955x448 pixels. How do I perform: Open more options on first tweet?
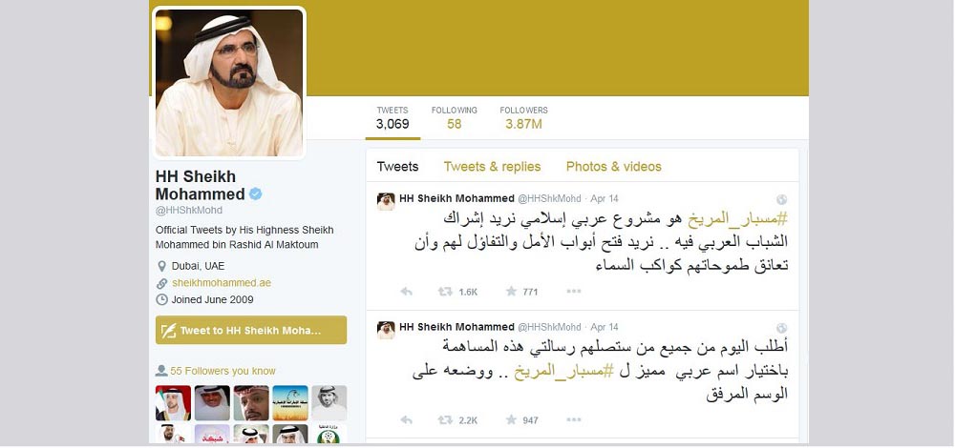click(574, 292)
